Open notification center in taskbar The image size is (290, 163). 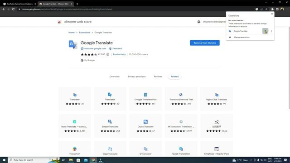285,160
